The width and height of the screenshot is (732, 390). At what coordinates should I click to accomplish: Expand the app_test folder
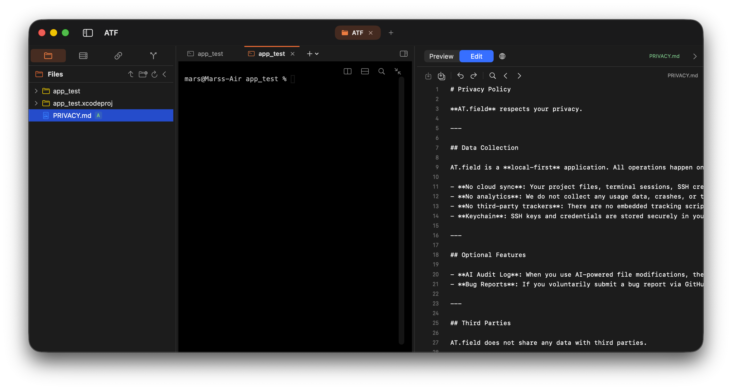point(36,91)
